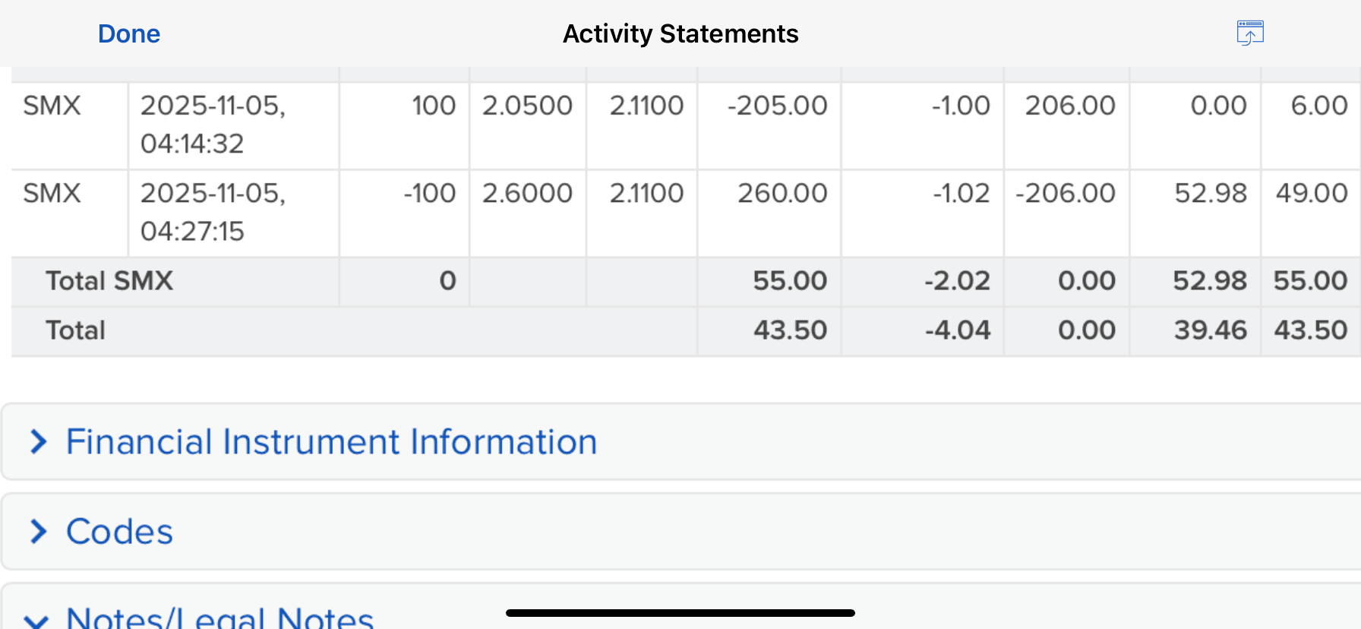1361x629 pixels.
Task: Open the Codes section link text
Action: (119, 532)
